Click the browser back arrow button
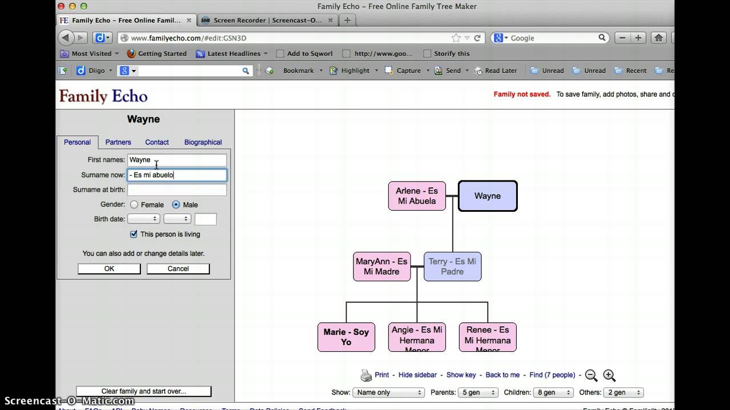Image resolution: width=730 pixels, height=410 pixels. (x=66, y=38)
